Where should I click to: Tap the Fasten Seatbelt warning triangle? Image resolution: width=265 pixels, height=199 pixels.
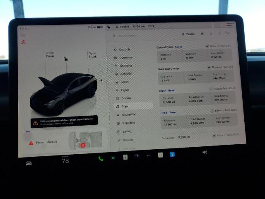(31, 143)
